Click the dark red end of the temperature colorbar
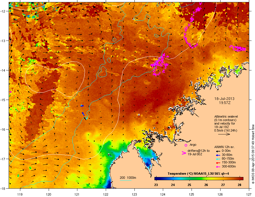255x197 pixels. 242,179
